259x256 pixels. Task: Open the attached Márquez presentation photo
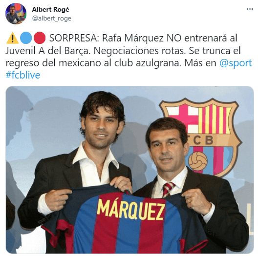pos(130,170)
